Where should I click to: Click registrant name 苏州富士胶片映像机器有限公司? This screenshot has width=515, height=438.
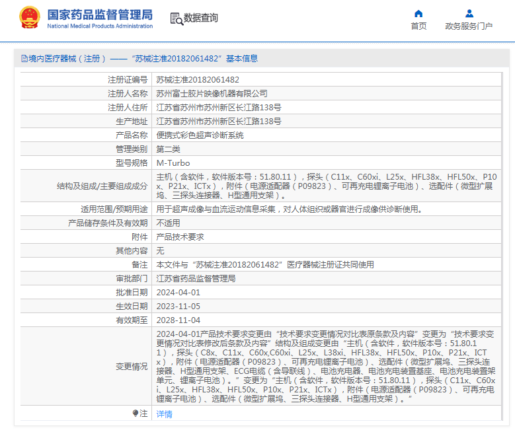click(212, 93)
